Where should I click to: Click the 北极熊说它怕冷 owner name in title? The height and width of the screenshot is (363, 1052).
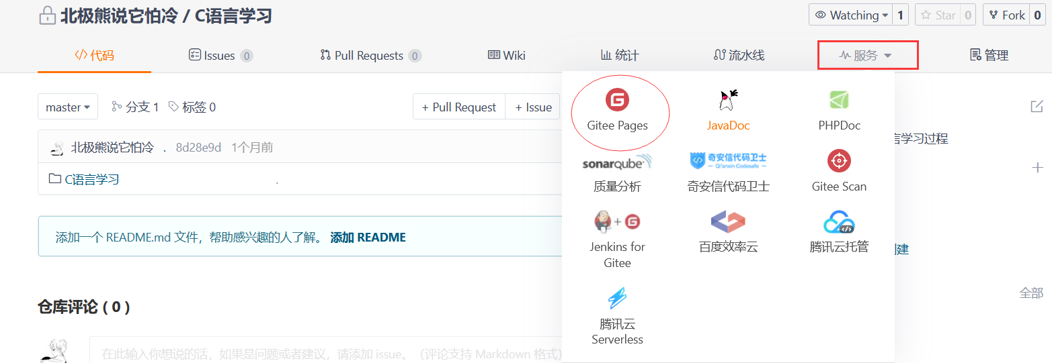119,15
